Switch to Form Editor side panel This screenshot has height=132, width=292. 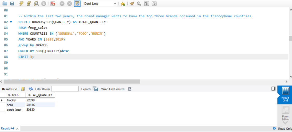285,114
